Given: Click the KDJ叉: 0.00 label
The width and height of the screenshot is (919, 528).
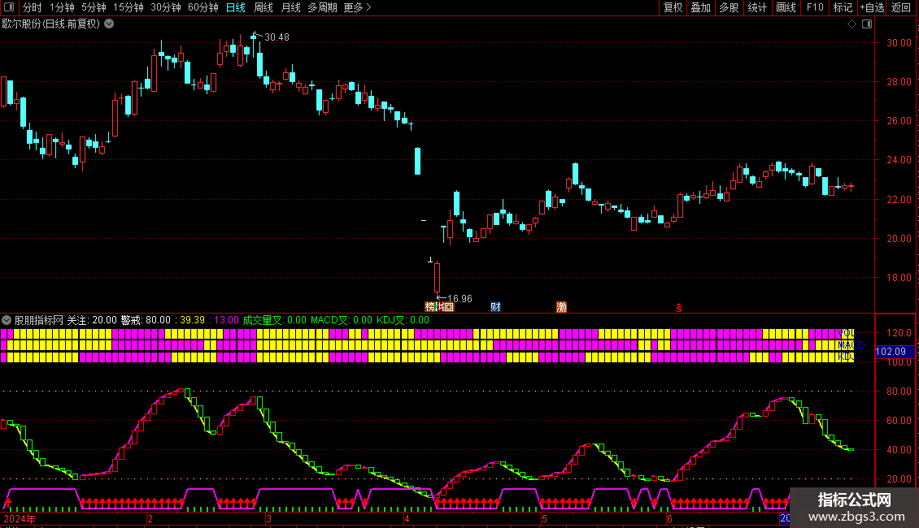Looking at the screenshot, I should (403, 320).
